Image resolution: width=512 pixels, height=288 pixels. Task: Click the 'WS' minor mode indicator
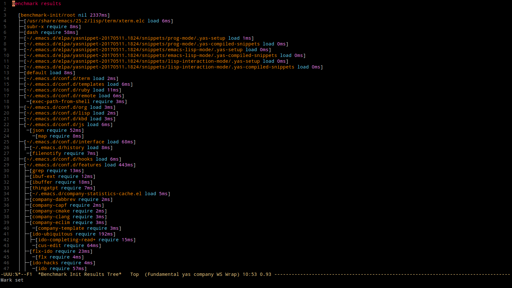click(x=219, y=274)
